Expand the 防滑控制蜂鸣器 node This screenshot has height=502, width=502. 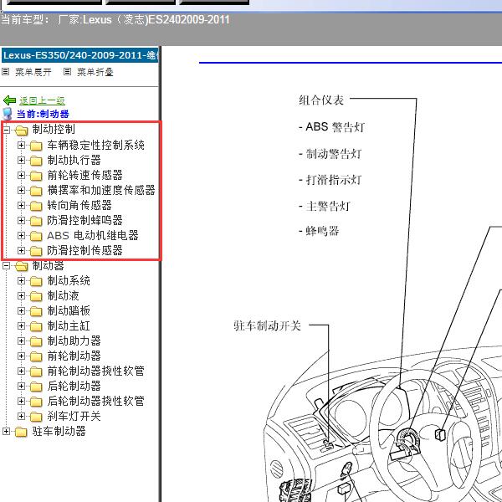tap(21, 220)
